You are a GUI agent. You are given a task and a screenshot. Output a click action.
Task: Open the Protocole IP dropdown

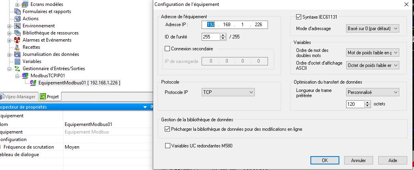(228, 92)
